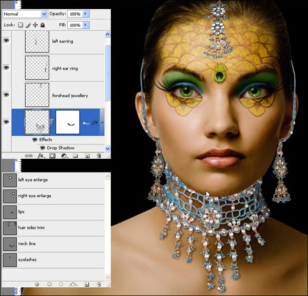Delete layer using trash icon in Layers panel
This screenshot has width=308, height=296.
click(98, 155)
